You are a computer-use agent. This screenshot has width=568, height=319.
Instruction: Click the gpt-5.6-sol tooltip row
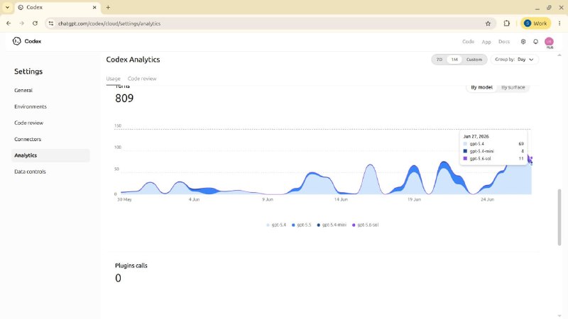pos(493,159)
